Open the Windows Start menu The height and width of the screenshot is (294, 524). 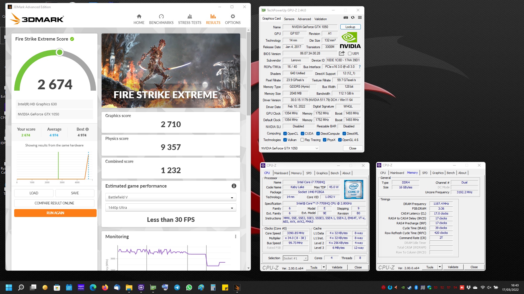pyautogui.click(x=9, y=287)
